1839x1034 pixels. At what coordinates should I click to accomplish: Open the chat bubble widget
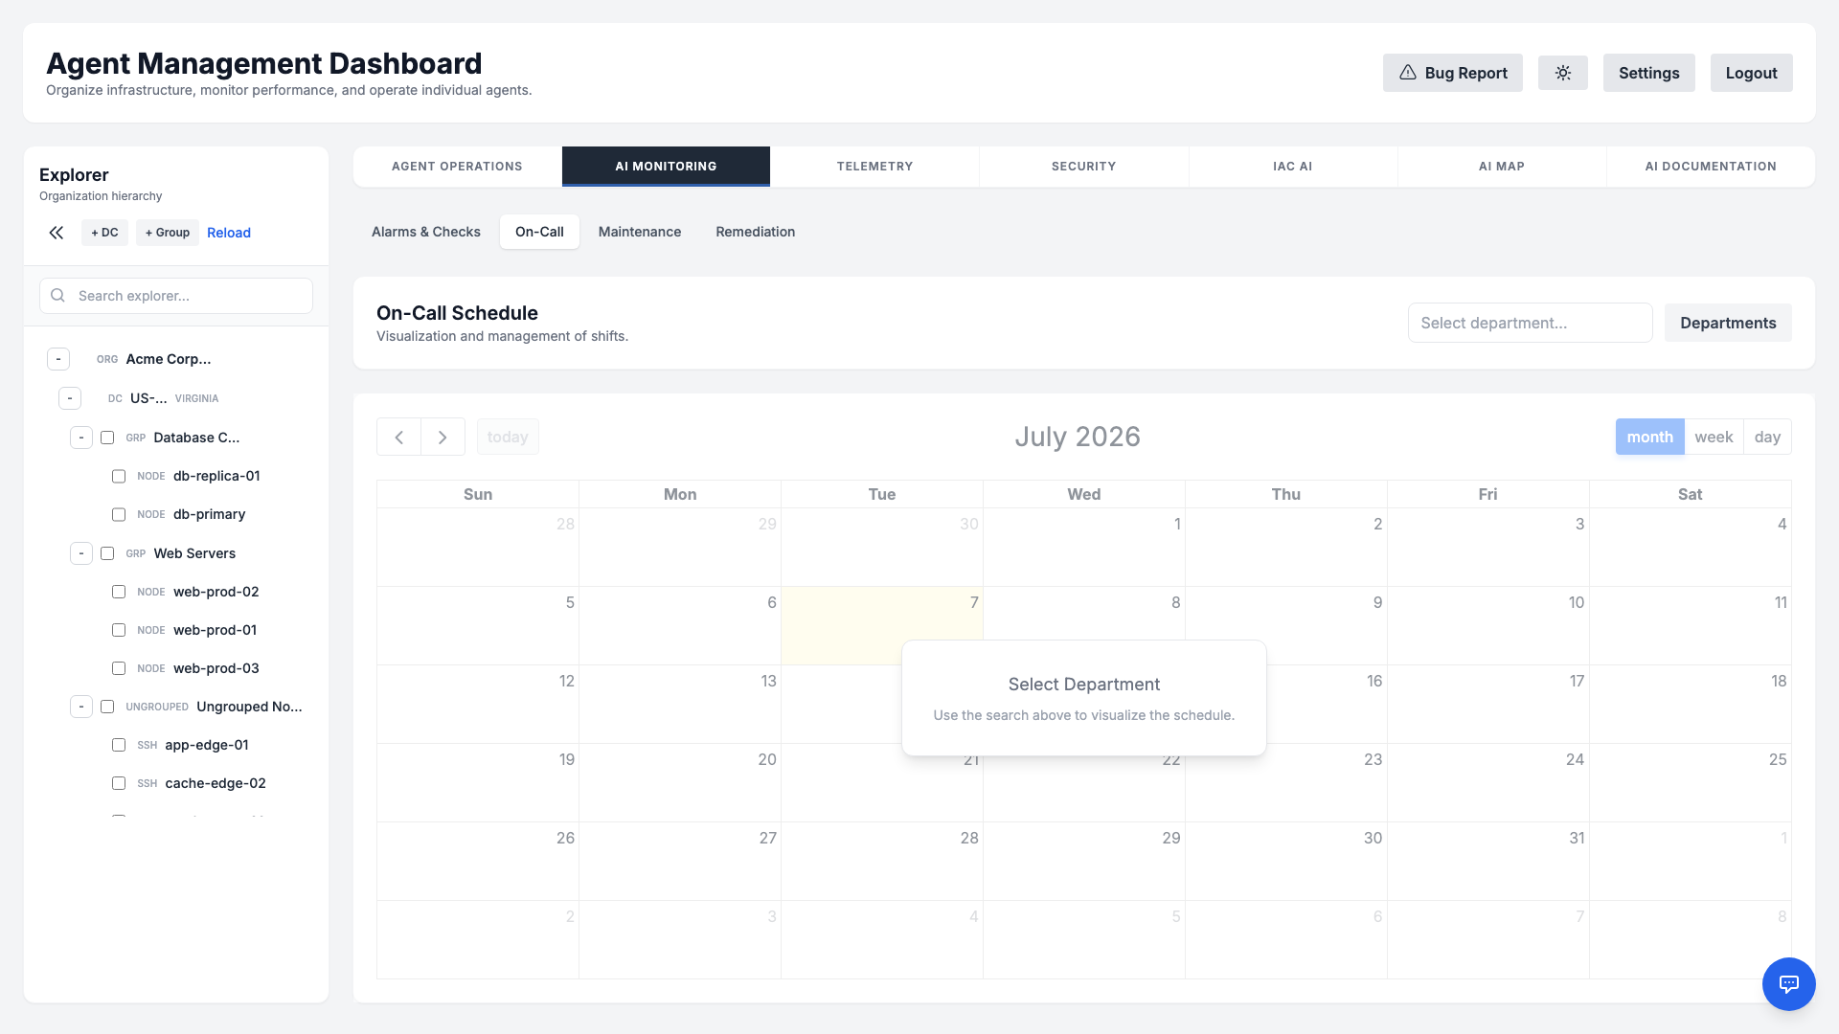(x=1788, y=983)
